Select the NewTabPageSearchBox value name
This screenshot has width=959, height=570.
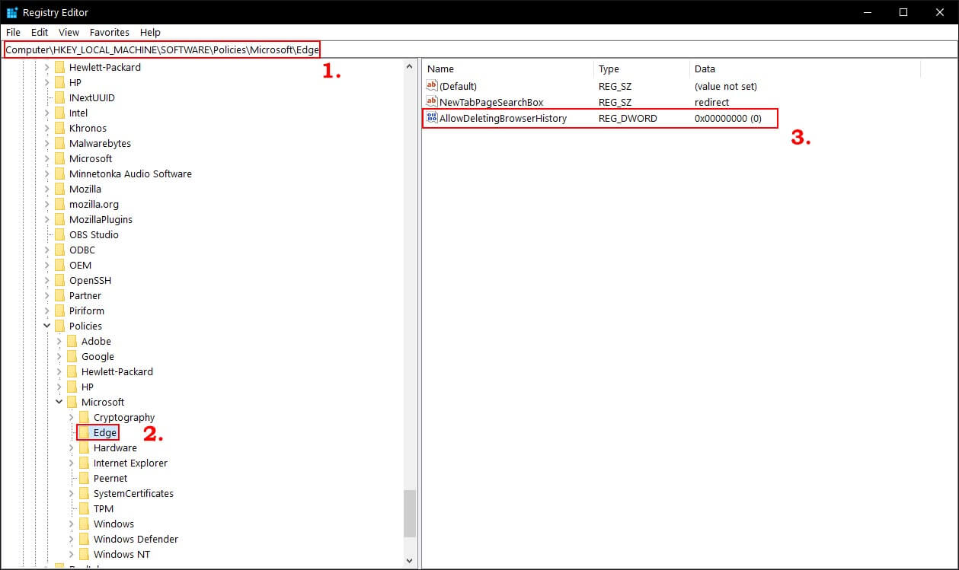pyautogui.click(x=491, y=102)
